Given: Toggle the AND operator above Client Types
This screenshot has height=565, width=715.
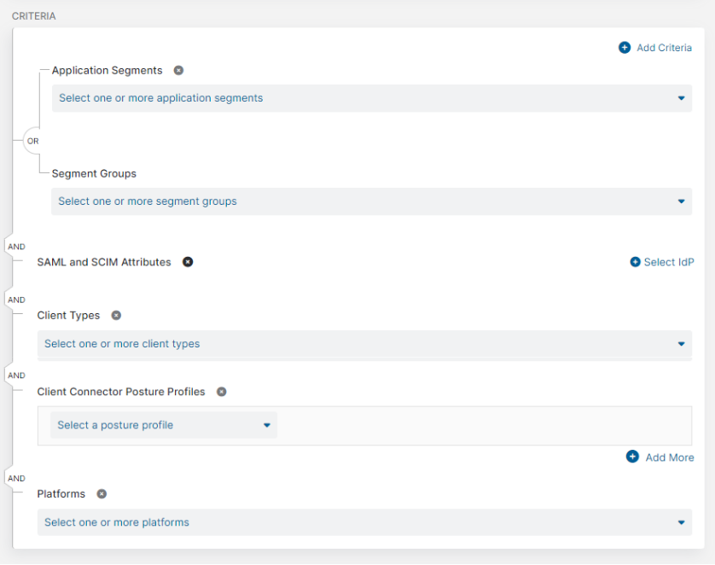Looking at the screenshot, I should [16, 300].
